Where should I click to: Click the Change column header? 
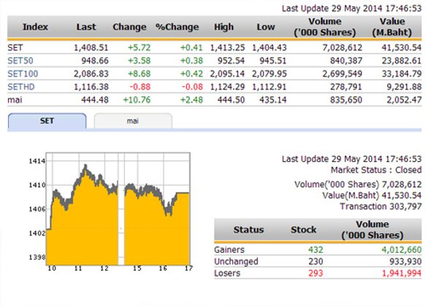coord(129,27)
